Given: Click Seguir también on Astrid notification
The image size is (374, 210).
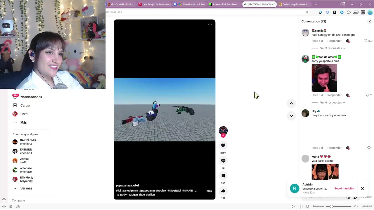Looking at the screenshot, I should coord(344,188).
